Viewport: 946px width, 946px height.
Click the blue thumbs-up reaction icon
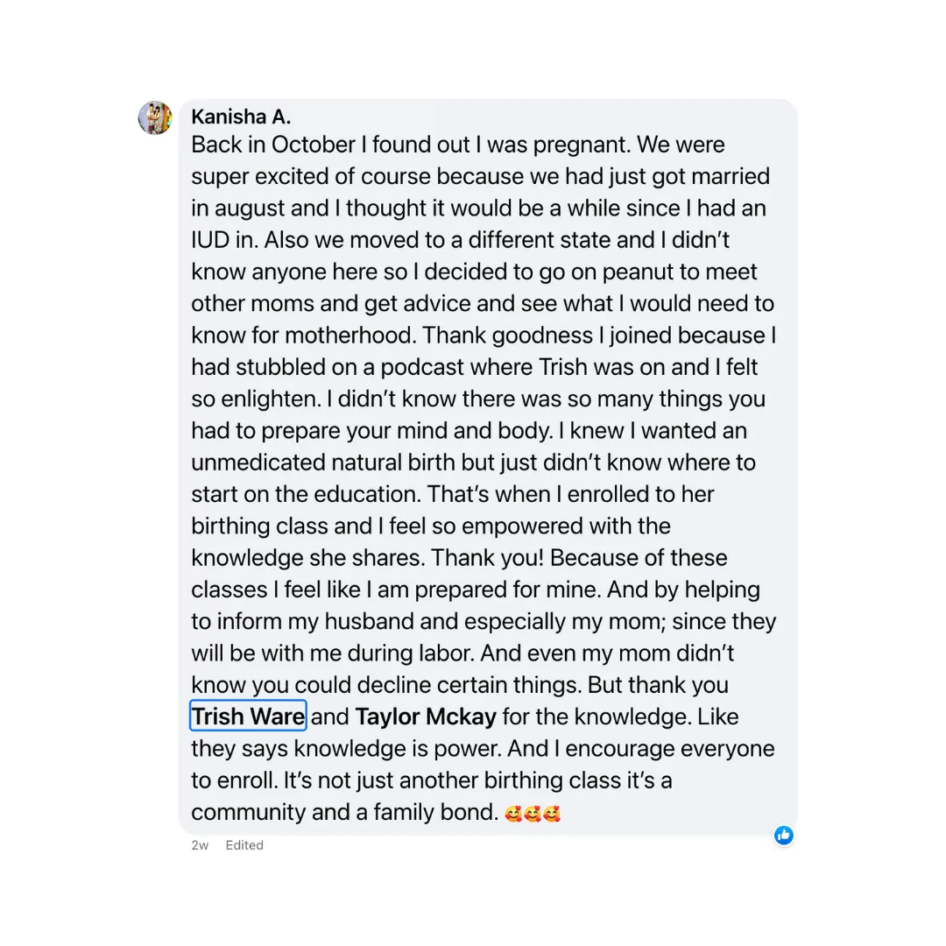(784, 835)
